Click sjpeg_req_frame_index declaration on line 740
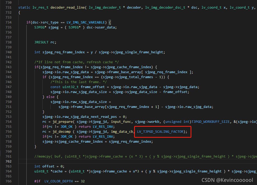The image size is (257, 185). click(64, 52)
